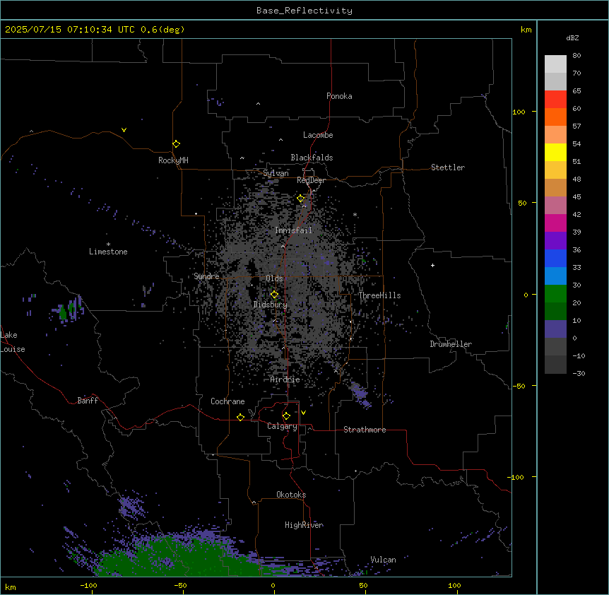The image size is (609, 595).
Task: Click the green echo near Lake Louise
Action: (62, 312)
